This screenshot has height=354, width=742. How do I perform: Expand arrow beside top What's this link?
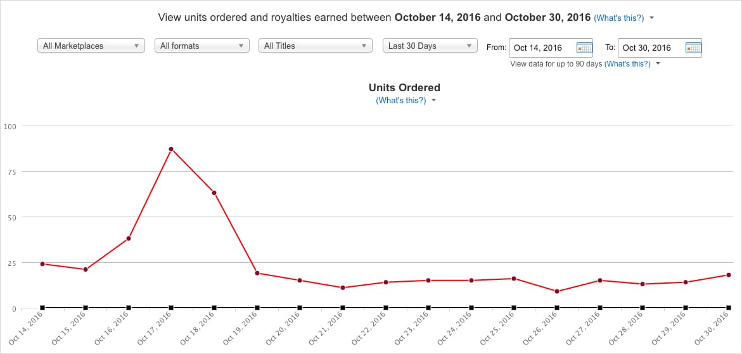[652, 18]
